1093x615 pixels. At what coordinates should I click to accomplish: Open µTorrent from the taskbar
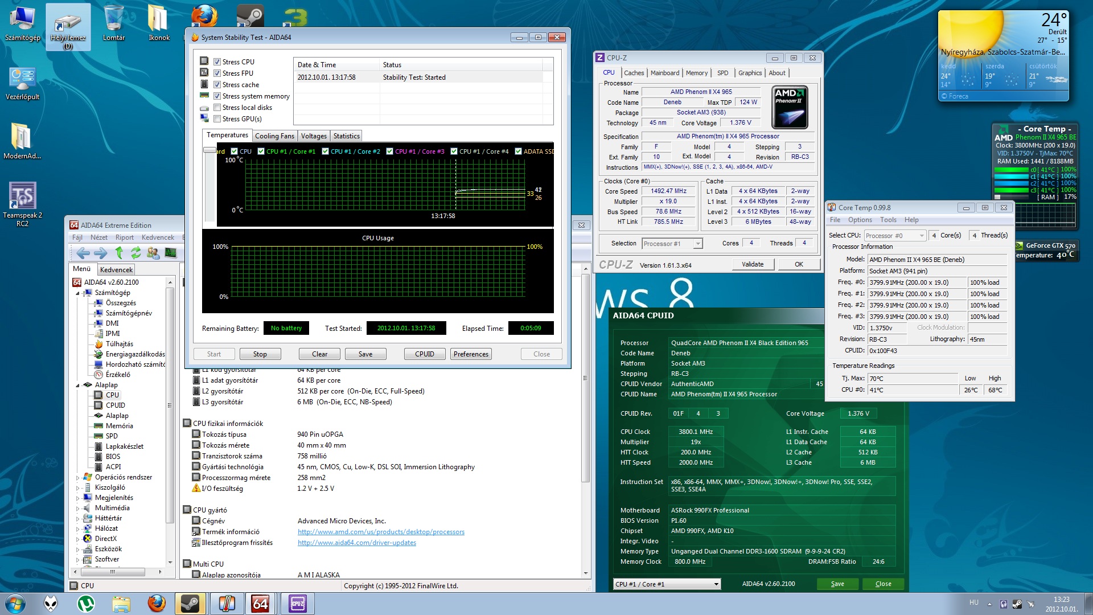[x=86, y=604]
